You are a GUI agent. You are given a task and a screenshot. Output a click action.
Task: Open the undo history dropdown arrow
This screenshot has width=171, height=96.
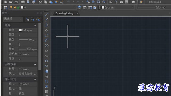point(73,2)
